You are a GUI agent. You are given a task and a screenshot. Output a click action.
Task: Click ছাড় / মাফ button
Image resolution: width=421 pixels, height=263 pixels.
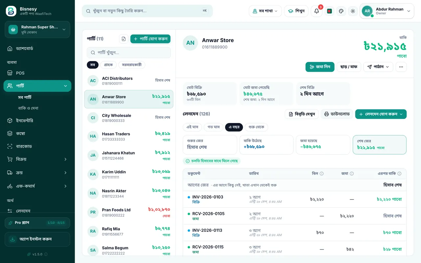[x=349, y=67]
